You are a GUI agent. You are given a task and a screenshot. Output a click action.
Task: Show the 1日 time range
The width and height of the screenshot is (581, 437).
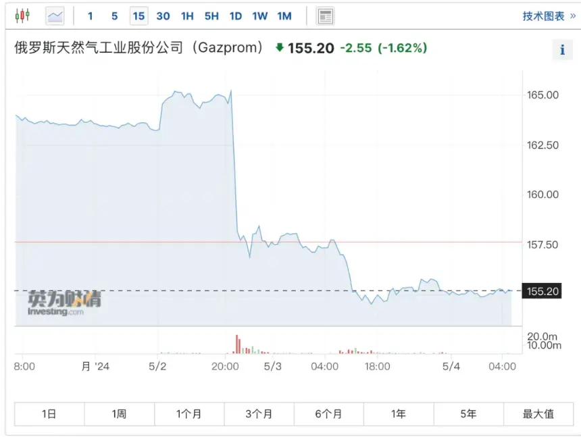(x=49, y=414)
